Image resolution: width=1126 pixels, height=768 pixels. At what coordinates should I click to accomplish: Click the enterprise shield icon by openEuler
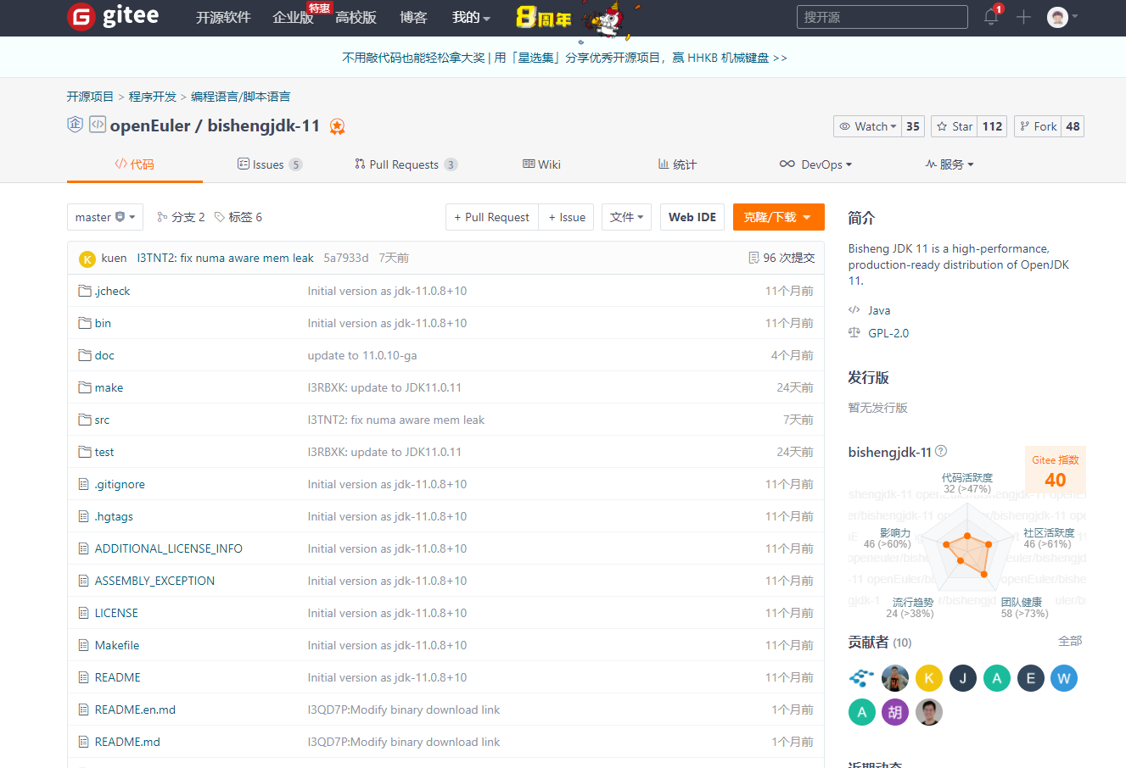75,125
